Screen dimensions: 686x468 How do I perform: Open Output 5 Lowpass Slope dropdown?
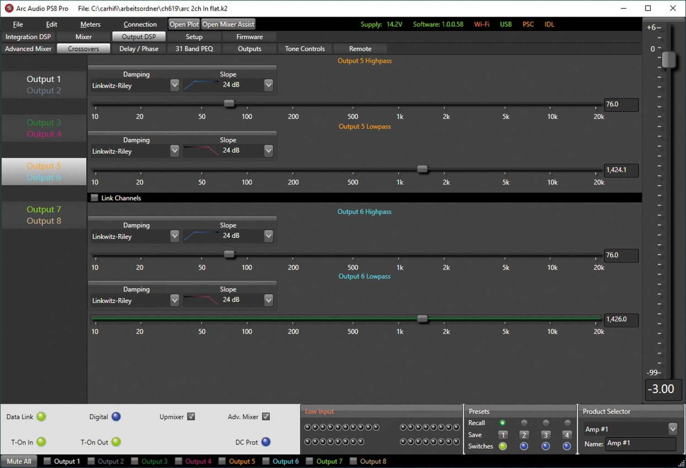(268, 151)
